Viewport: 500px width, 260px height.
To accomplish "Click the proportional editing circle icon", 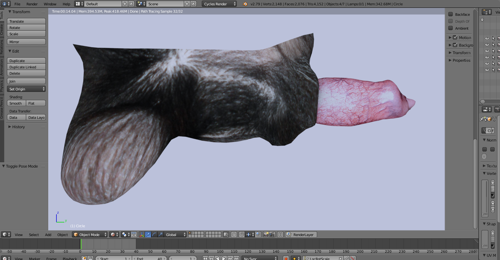I will click(234, 234).
